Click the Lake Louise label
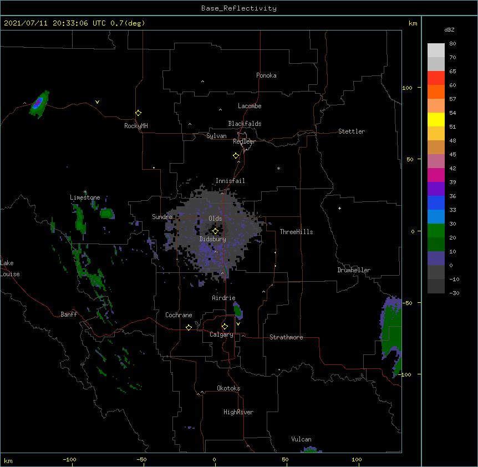 [x=10, y=268]
